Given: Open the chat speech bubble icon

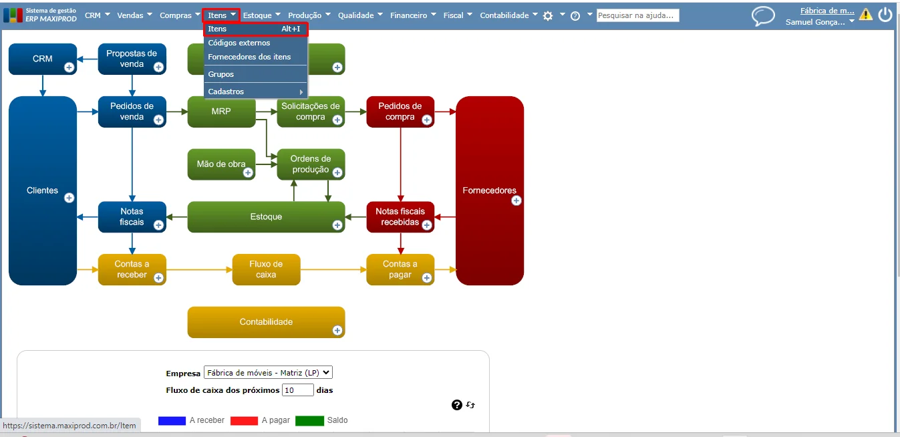Looking at the screenshot, I should coord(763,16).
